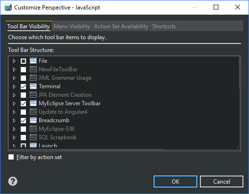Click the MyEclipse Server Toolbar icon
Screen dimensions: 249x194
33,103
